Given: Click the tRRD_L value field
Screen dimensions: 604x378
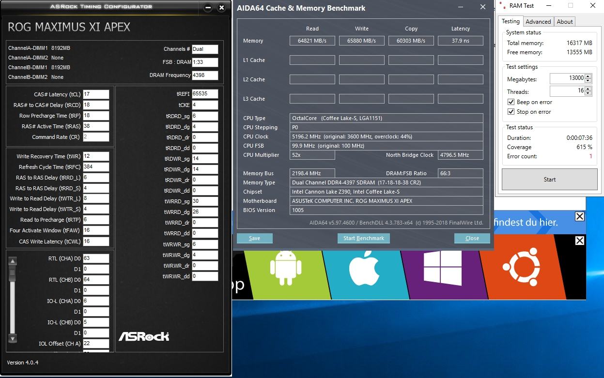Looking at the screenshot, I should [x=96, y=178].
